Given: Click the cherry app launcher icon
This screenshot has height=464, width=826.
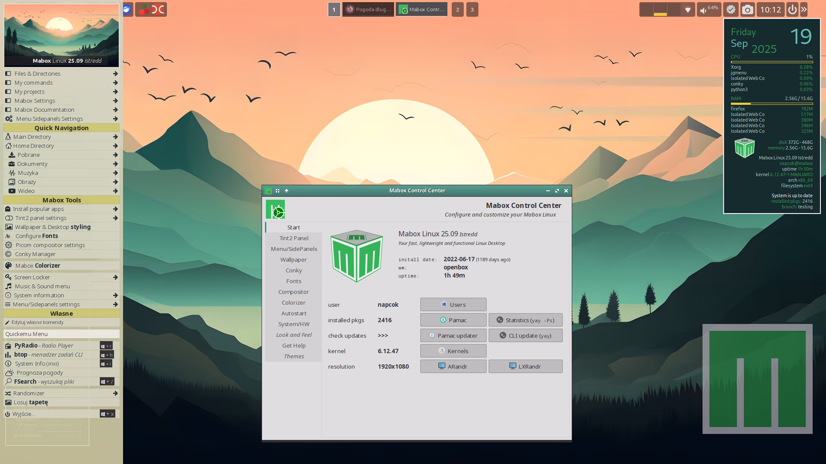Looking at the screenshot, I should coord(144,9).
